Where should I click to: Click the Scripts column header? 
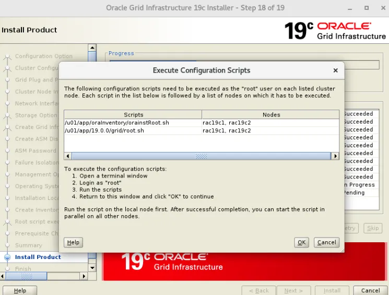pyautogui.click(x=133, y=115)
